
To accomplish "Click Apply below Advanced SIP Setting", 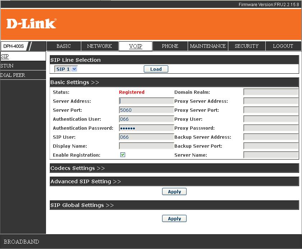I will tap(174, 192).
